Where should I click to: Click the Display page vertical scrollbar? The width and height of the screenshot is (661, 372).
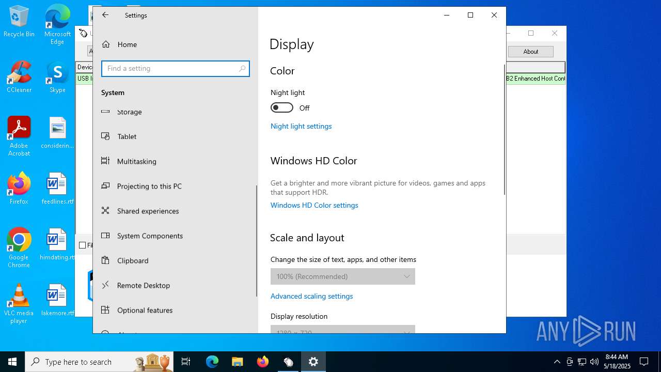(504, 130)
